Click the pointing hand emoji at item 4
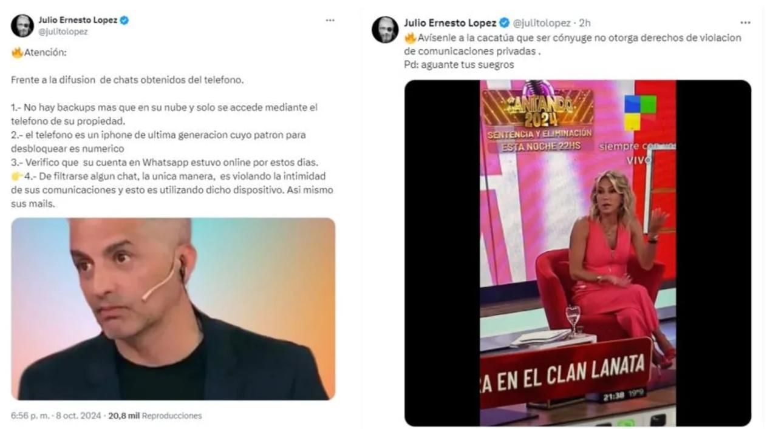767x429 pixels. coord(17,176)
